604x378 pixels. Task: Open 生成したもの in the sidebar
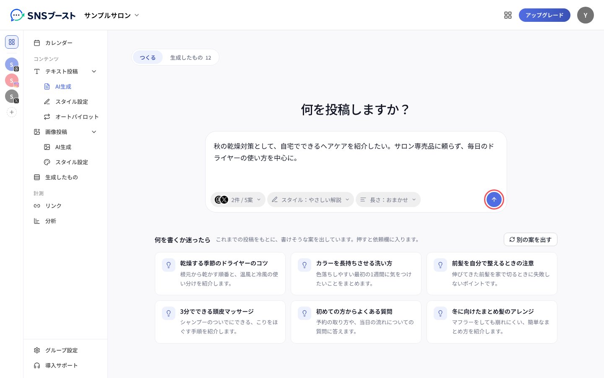coord(65,177)
